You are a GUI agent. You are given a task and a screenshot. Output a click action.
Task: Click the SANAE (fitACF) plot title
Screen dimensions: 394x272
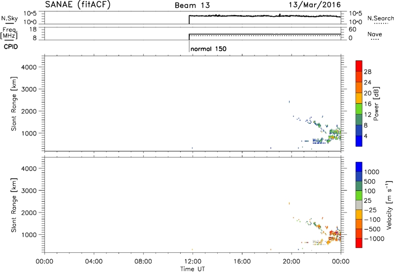pyautogui.click(x=78, y=4)
